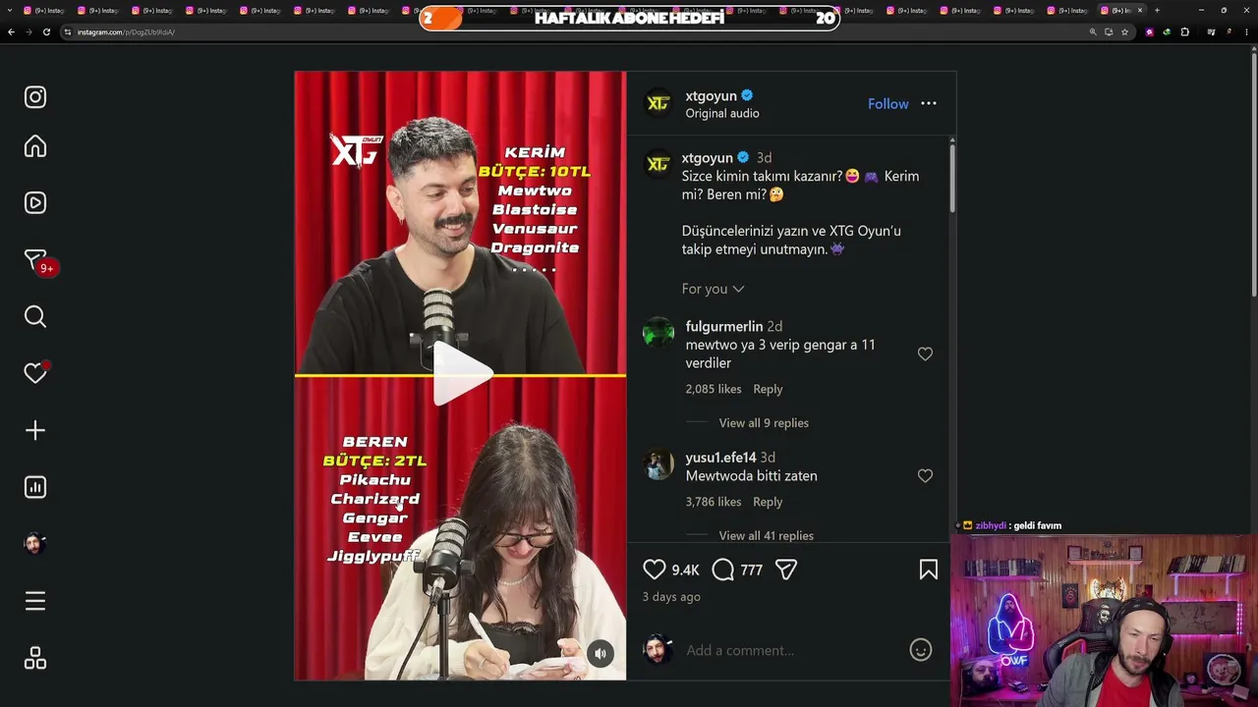The image size is (1258, 707).
Task: Open the Reels icon in sidebar
Action: pyautogui.click(x=35, y=203)
